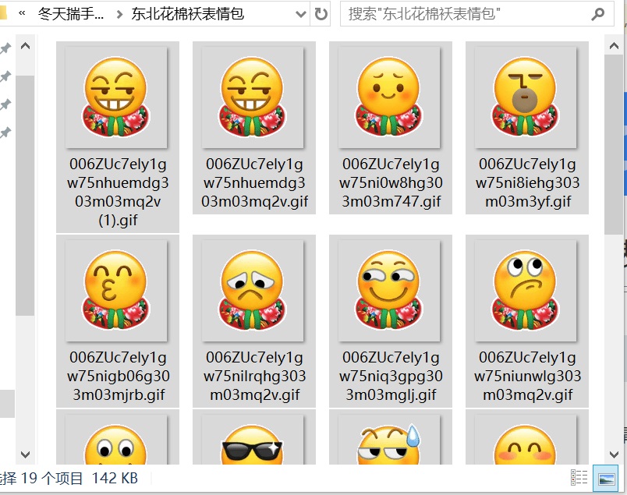This screenshot has height=495, width=627.
Task: Select the sunglasses emoji thumbnail
Action: [253, 440]
